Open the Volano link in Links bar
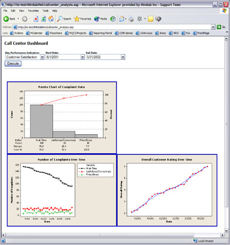This screenshot has width=230, height=245. click(x=16, y=33)
